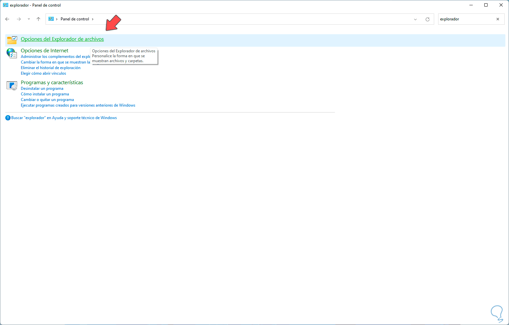Maximize the Control Panel window
The width and height of the screenshot is (509, 325).
tap(486, 5)
